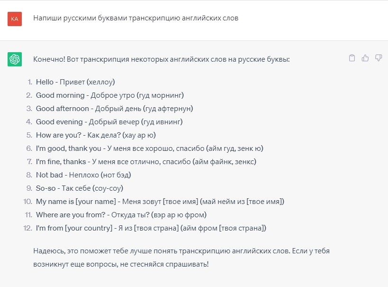Click the Not bad list entry

(x=83, y=175)
